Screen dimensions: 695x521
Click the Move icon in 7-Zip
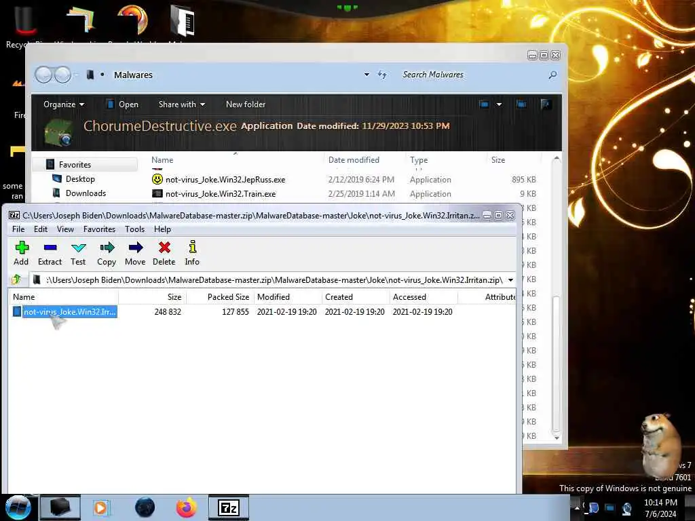point(135,247)
